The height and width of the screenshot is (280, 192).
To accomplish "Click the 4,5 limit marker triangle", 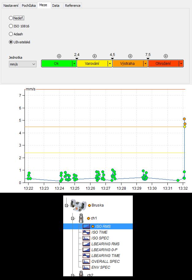I will click(112, 59).
